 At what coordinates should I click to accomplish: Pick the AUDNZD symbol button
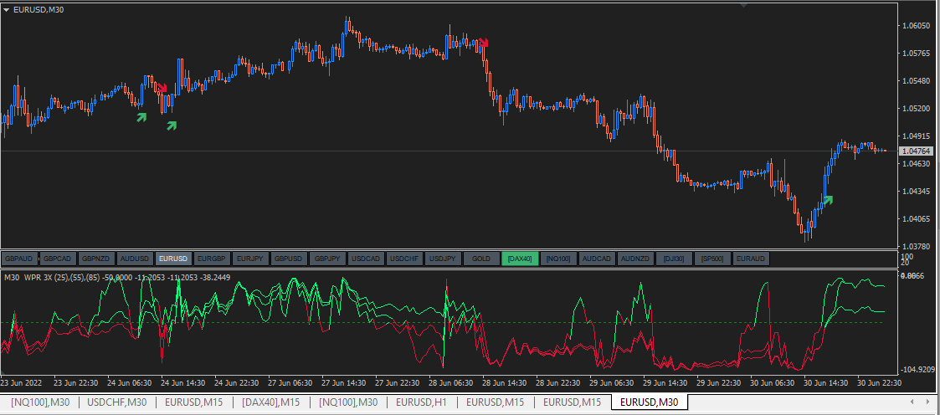[634, 259]
